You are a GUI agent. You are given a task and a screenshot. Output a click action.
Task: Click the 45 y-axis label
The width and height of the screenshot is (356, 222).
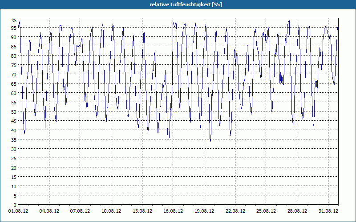pos(14,121)
